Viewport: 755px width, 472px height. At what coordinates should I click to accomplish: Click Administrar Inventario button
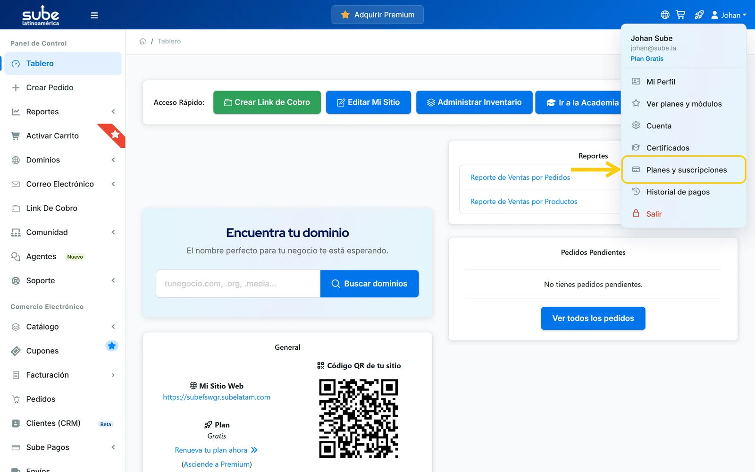coord(474,102)
